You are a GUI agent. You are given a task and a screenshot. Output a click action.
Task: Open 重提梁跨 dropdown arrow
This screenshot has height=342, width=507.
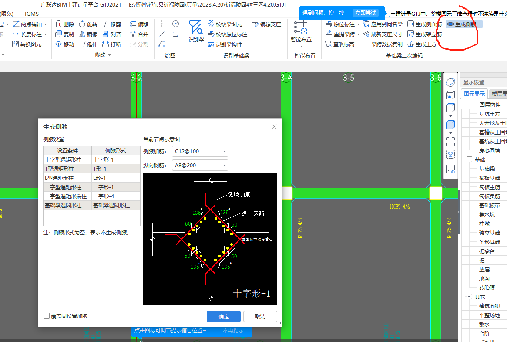pos(358,34)
